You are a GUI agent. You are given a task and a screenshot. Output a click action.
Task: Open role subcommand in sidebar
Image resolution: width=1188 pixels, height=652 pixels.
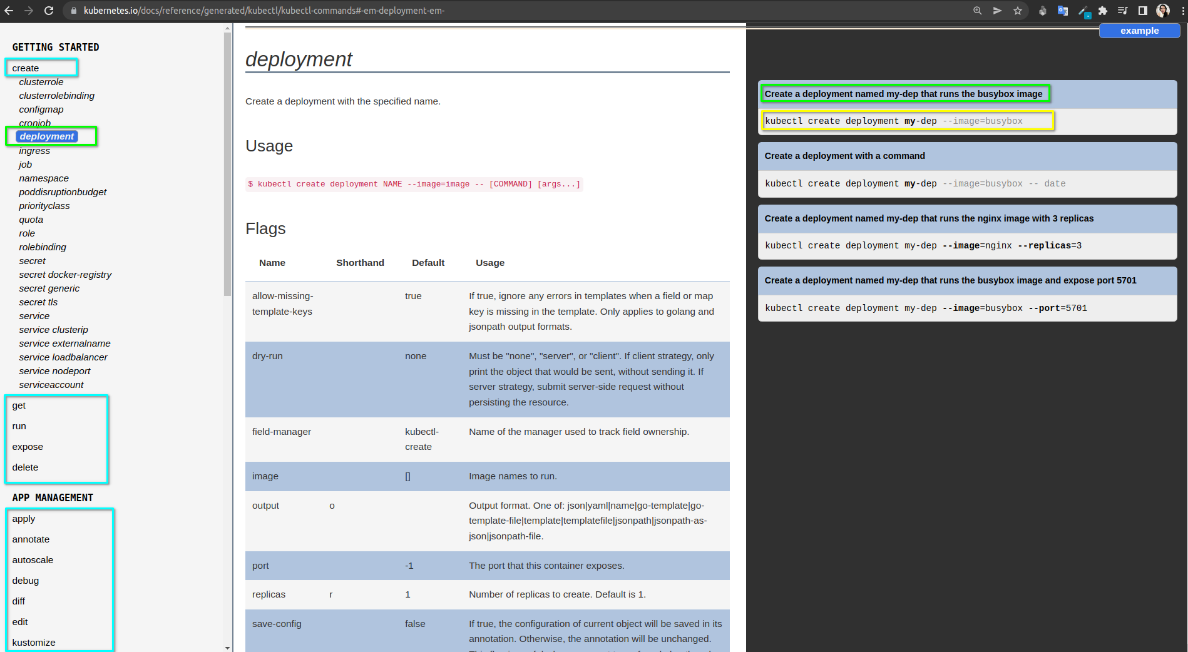pyautogui.click(x=27, y=233)
